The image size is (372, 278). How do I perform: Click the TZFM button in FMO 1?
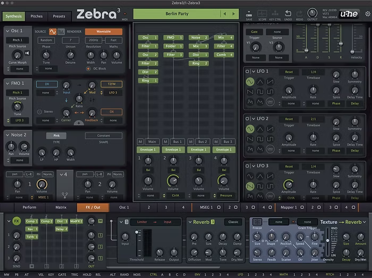[112, 84]
